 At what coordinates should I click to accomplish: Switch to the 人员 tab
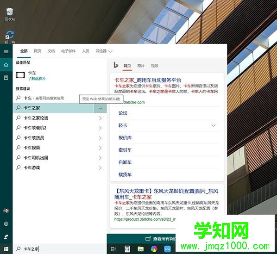(86, 51)
